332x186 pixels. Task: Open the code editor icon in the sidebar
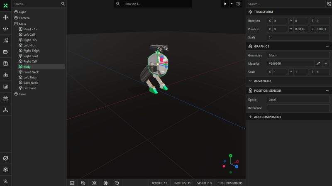click(5, 29)
